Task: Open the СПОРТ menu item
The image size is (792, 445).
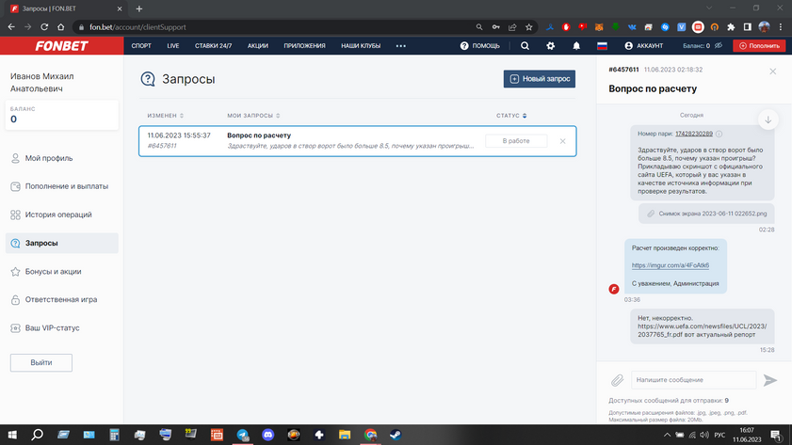Action: [141, 46]
